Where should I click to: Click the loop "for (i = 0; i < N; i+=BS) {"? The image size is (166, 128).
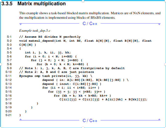(x=51, y=56)
